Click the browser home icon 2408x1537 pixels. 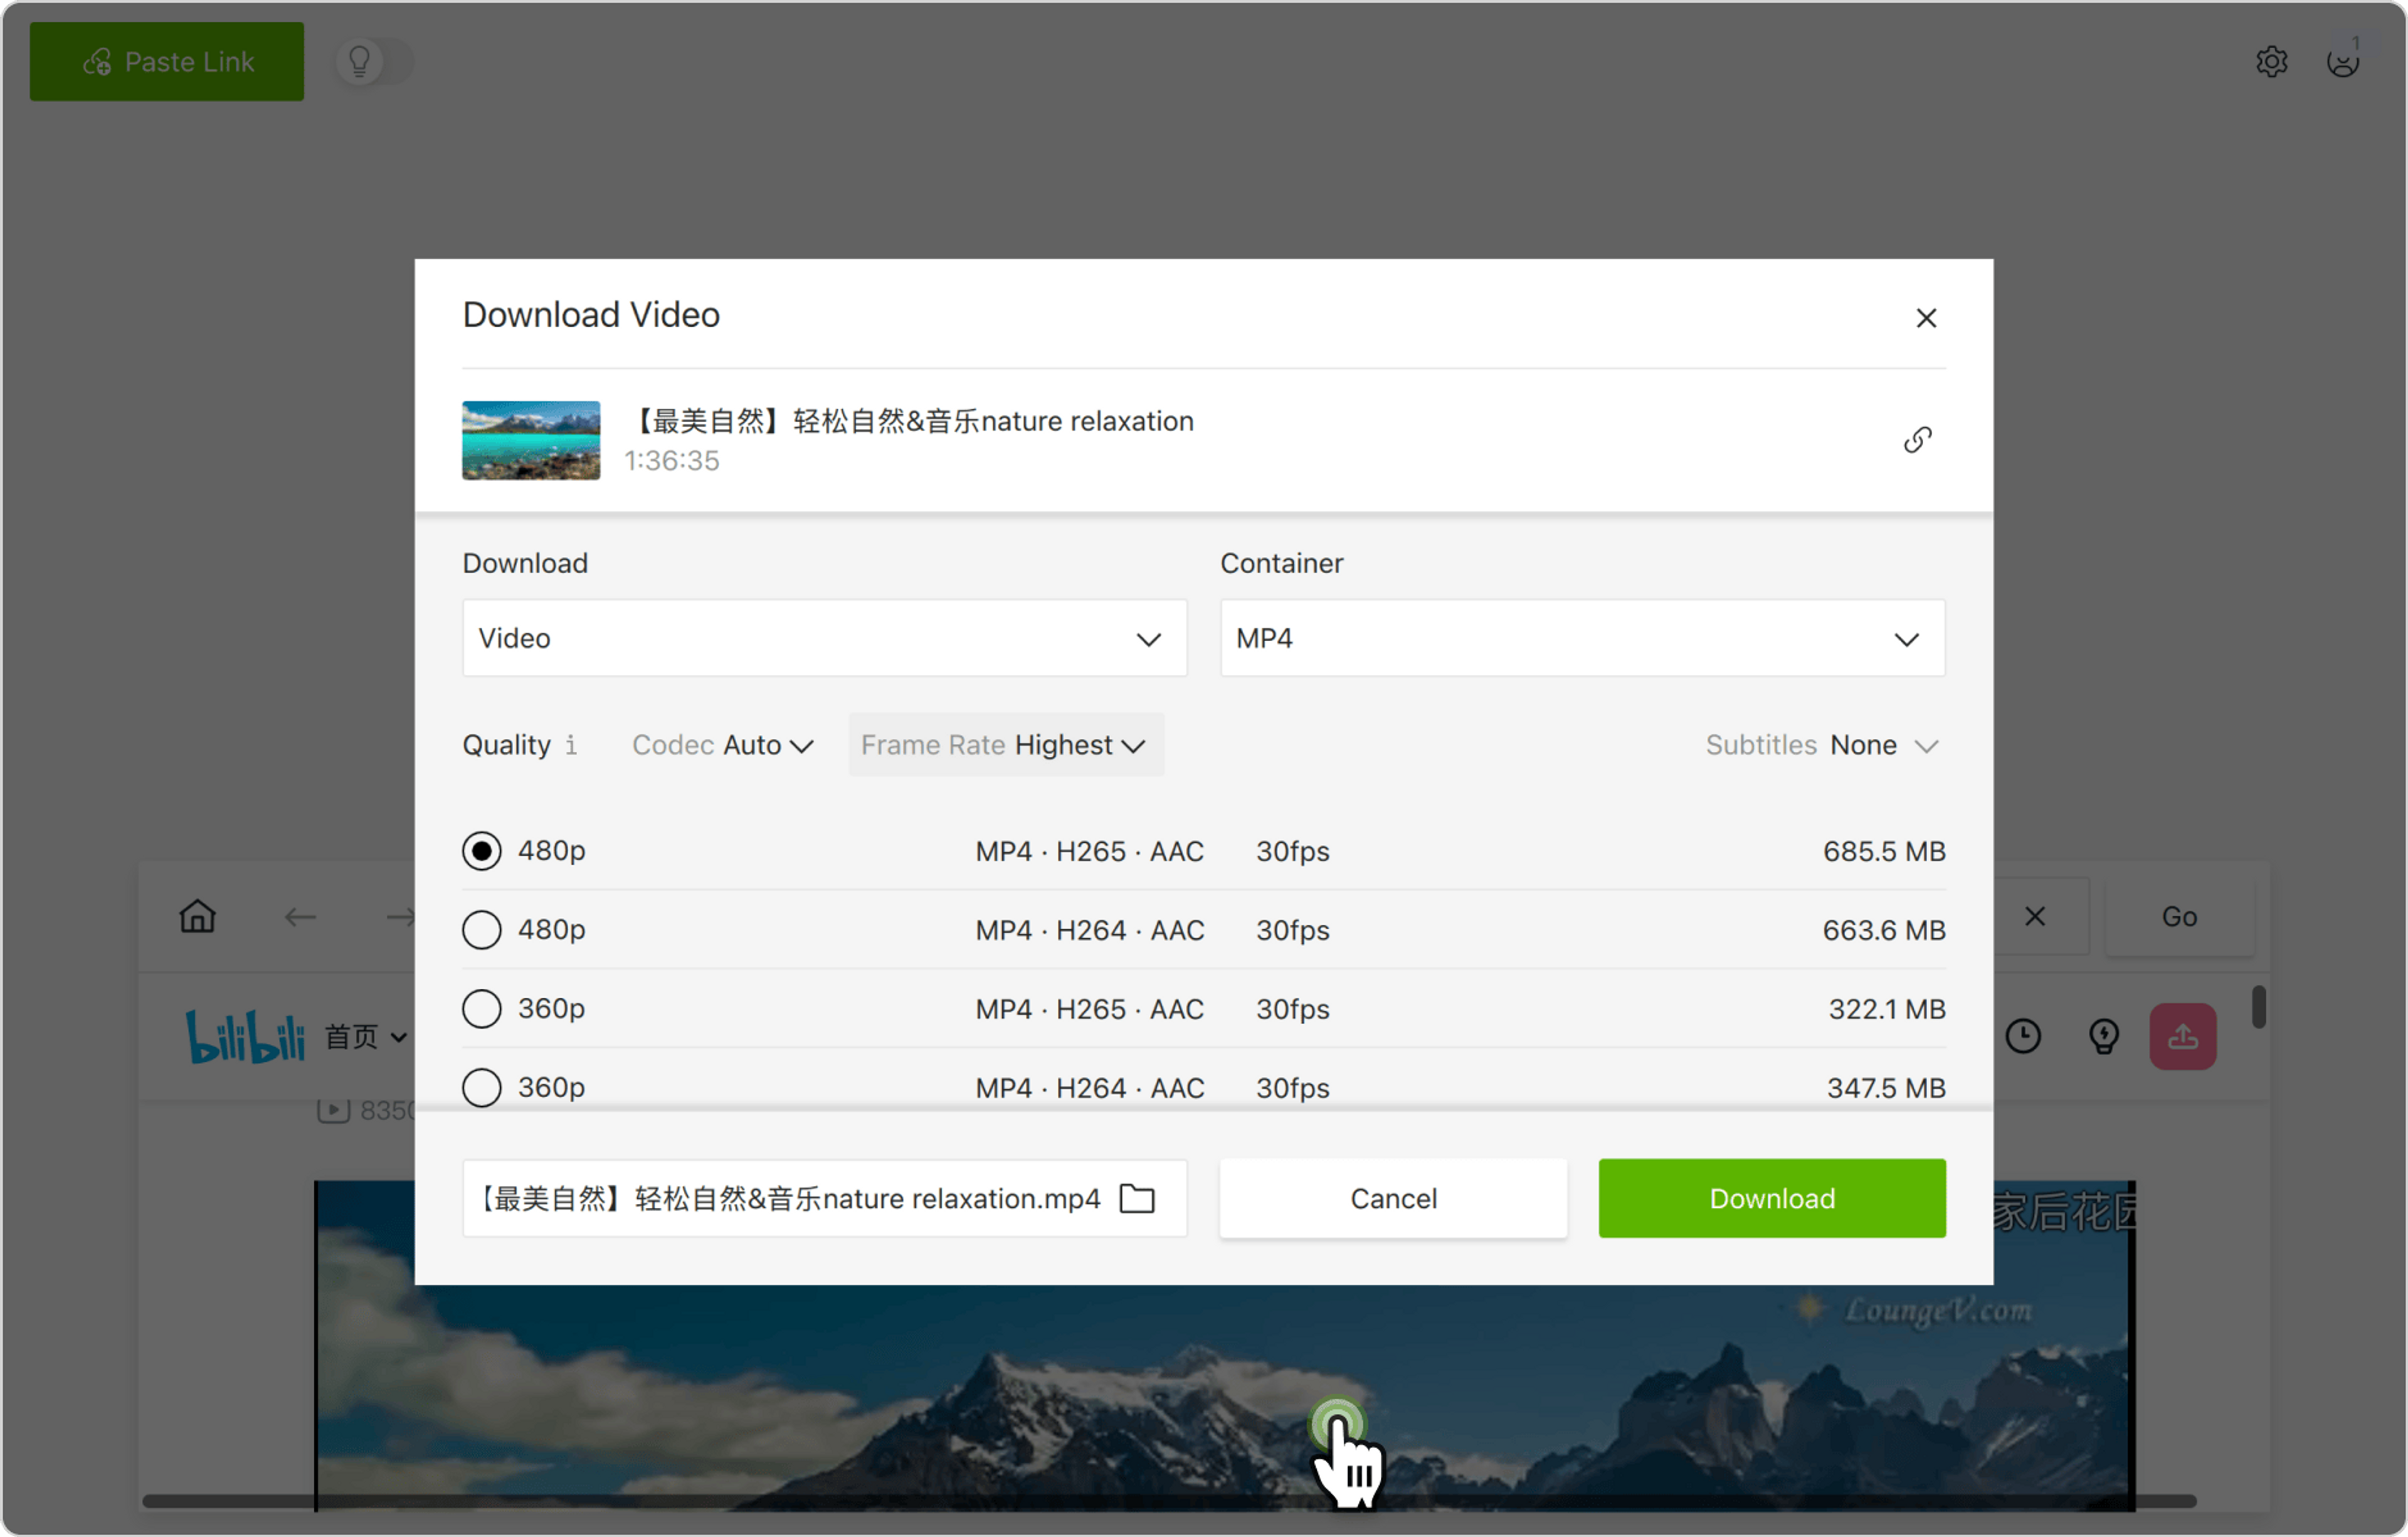point(197,916)
